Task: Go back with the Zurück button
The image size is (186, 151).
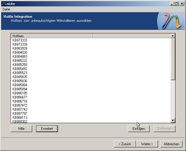Action: (x=125, y=144)
